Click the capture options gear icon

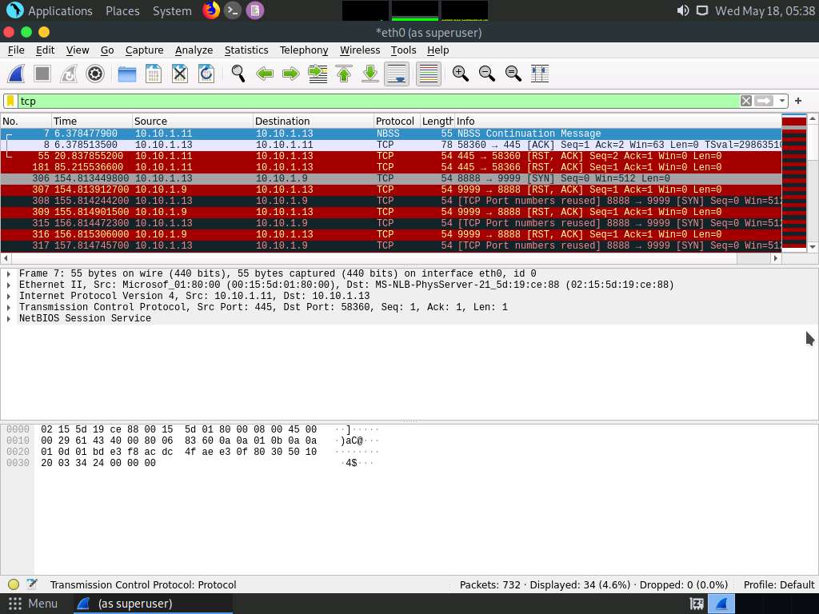(x=95, y=74)
